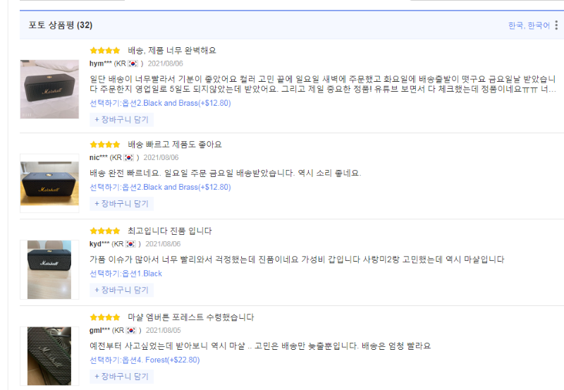Click the Korean flag beside kyd***
564x390 pixels.
click(130, 244)
